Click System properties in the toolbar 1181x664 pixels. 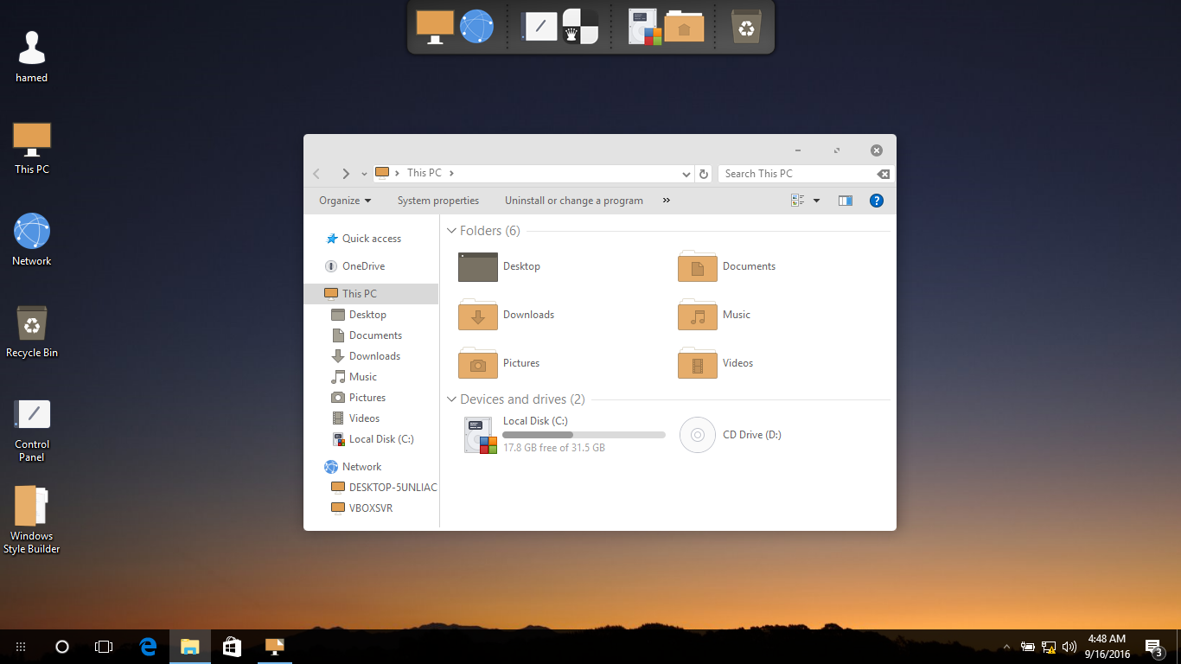[437, 201]
